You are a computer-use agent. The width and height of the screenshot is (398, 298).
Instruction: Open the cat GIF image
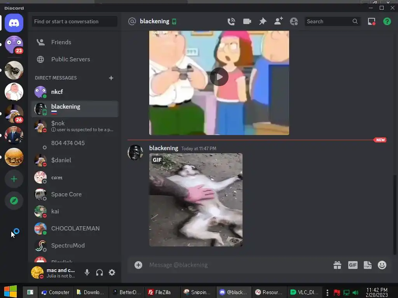[x=196, y=200]
